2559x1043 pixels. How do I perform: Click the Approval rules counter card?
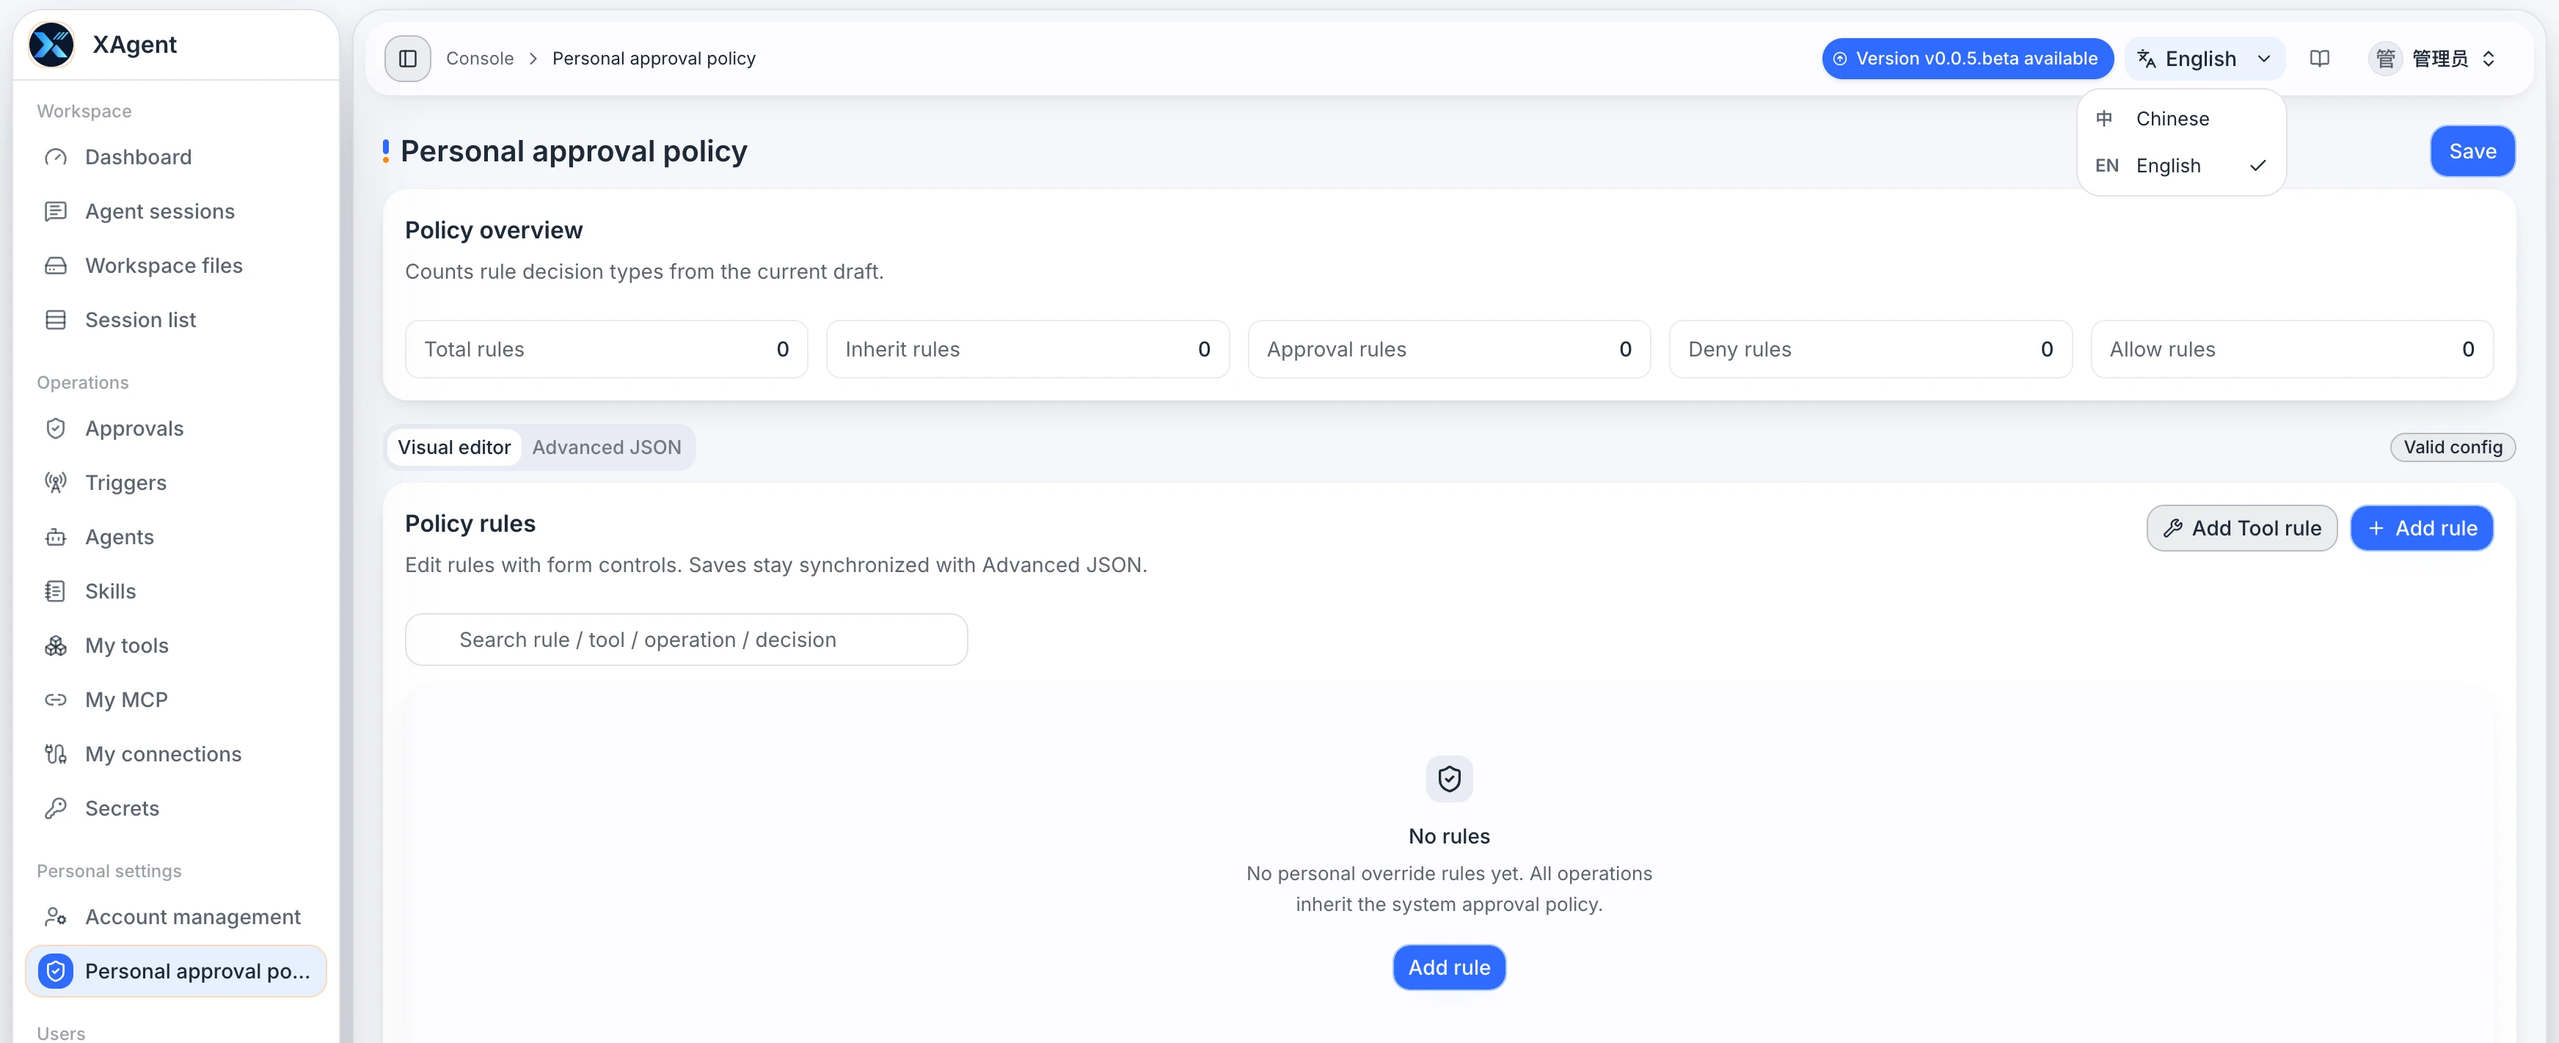click(x=1448, y=350)
